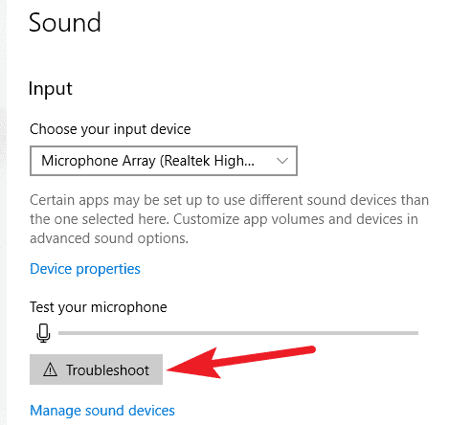Image resolution: width=449 pixels, height=425 pixels.
Task: Select the 'Realtek High...' text in combo box
Action: coord(207,161)
